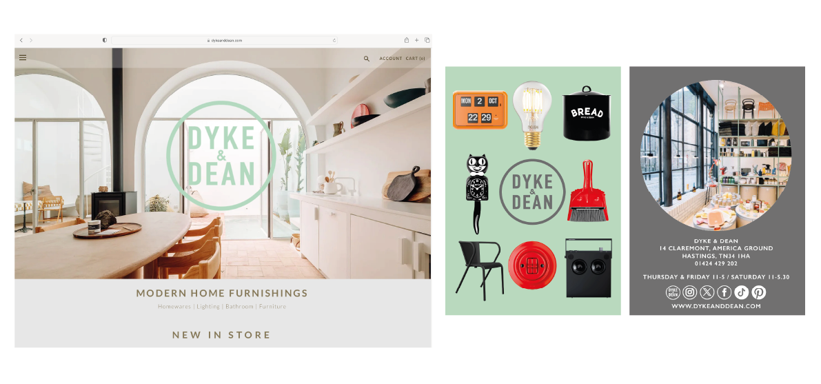Show the tab overview icon
821x384 pixels.
pyautogui.click(x=427, y=41)
